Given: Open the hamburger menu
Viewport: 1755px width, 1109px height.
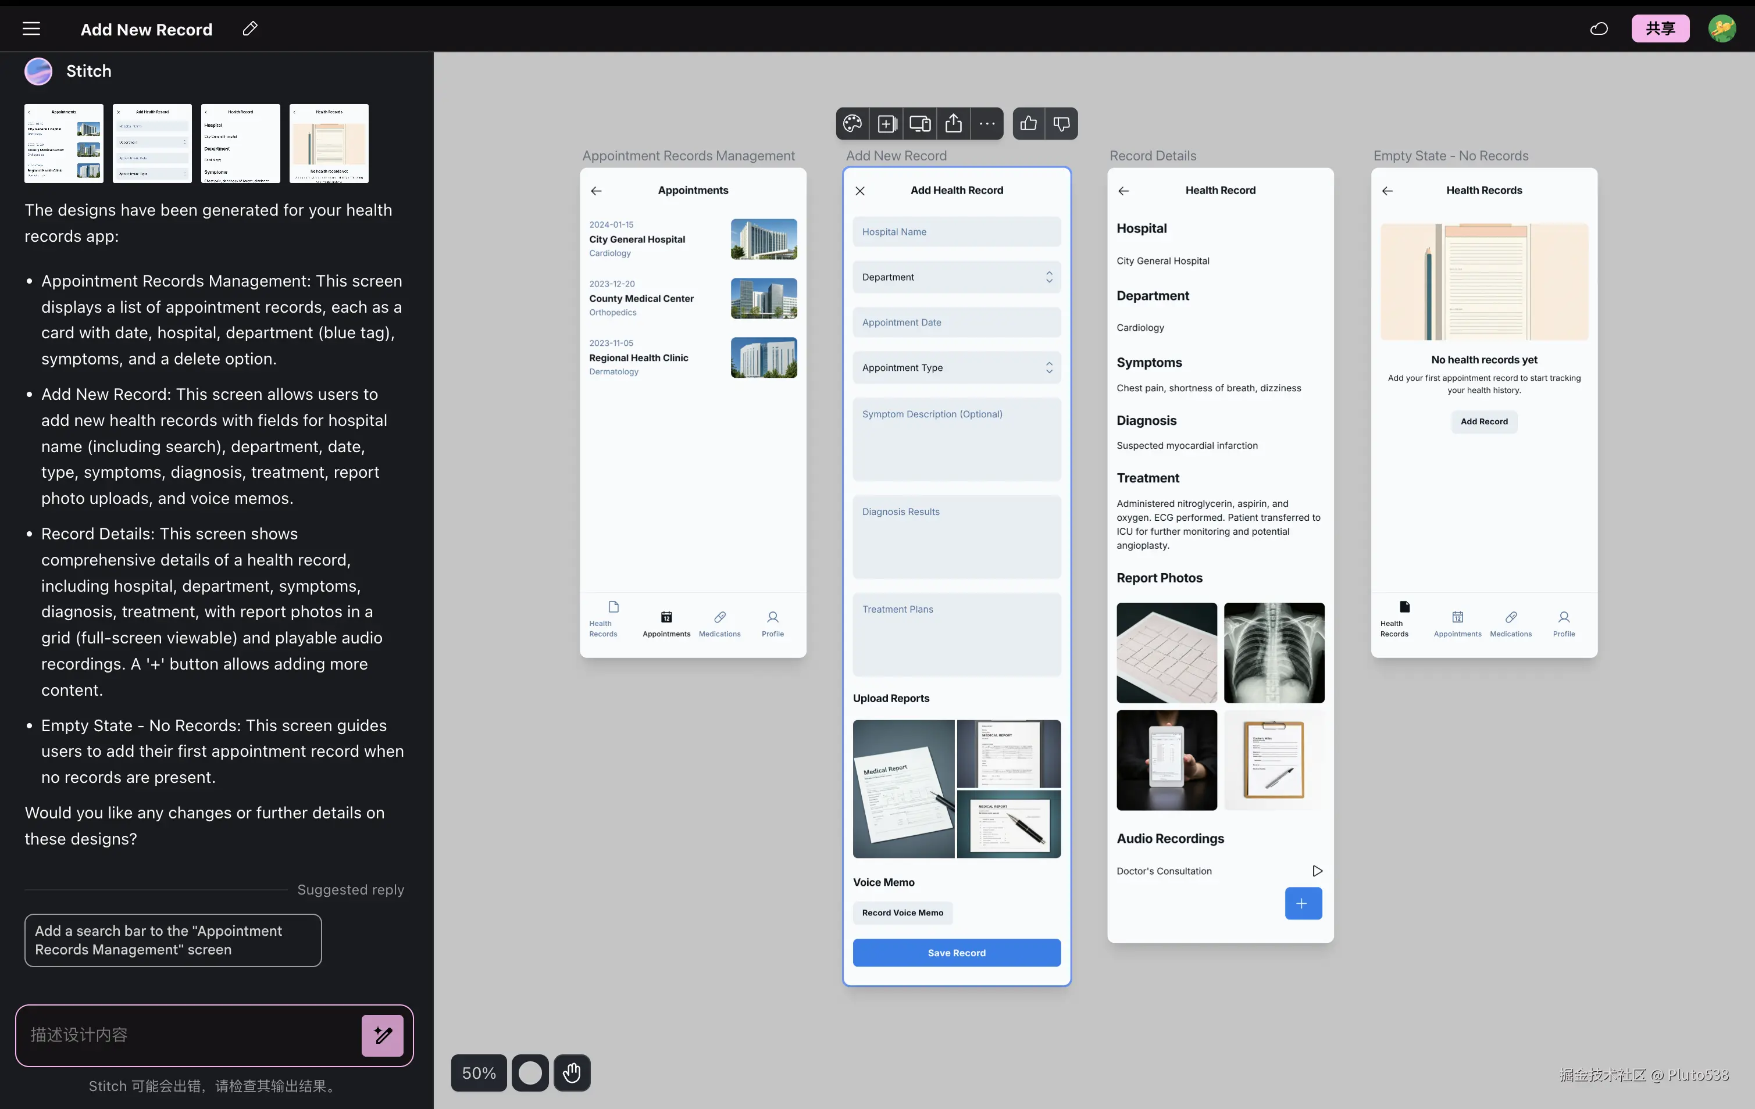Looking at the screenshot, I should [31, 29].
